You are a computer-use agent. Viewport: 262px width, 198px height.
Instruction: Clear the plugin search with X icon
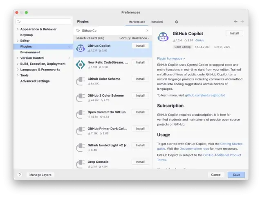[x=147, y=30]
